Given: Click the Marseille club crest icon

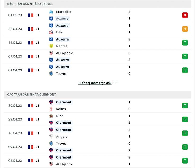Looking at the screenshot, I should 51,12.
